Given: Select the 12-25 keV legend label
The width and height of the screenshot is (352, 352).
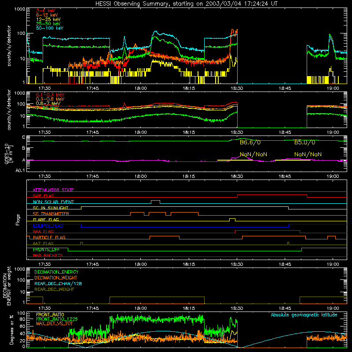Looking at the screenshot, I should pos(48,19).
